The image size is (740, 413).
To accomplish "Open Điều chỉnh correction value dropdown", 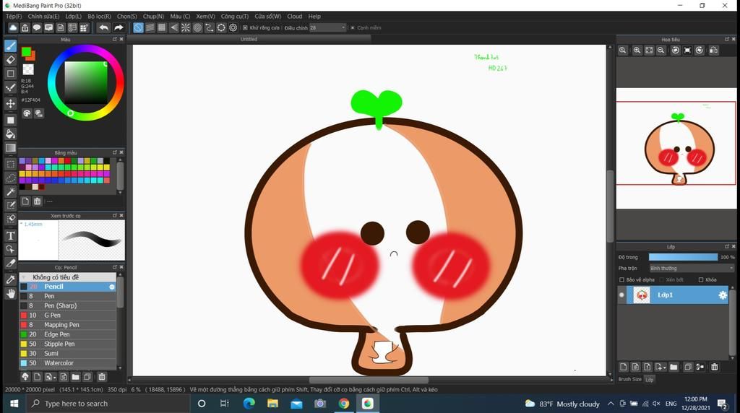I will pos(343,28).
